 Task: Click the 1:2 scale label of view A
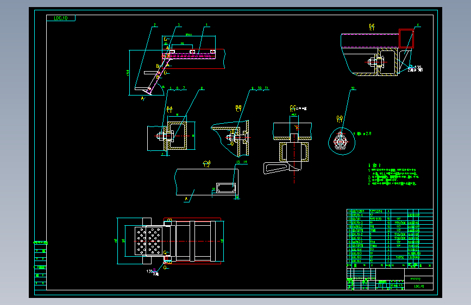[x=206, y=166]
